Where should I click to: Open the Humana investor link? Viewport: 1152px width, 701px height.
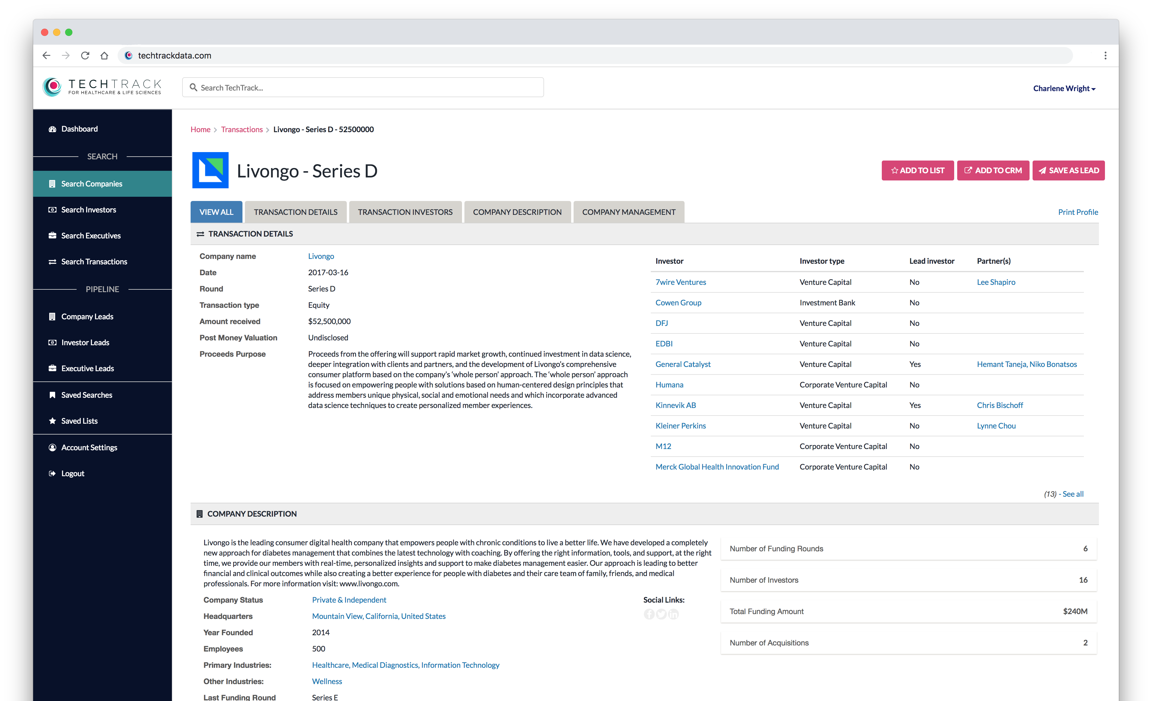click(x=669, y=385)
